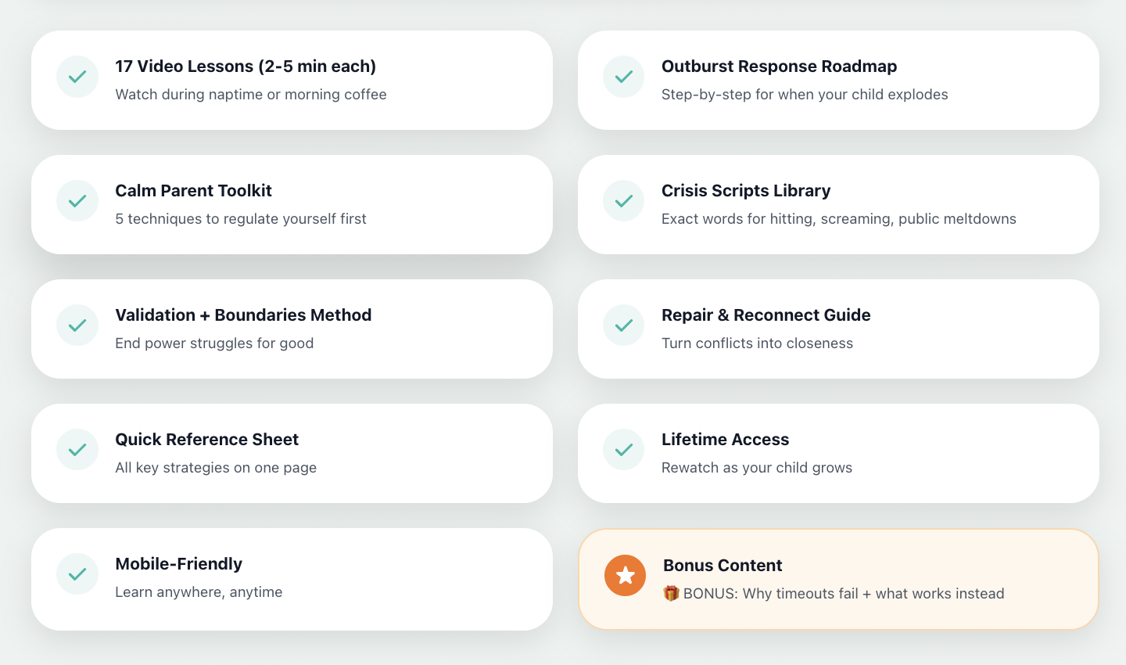This screenshot has width=1126, height=665.
Task: Click 'Rewatch as your child grows' text
Action: [757, 468]
